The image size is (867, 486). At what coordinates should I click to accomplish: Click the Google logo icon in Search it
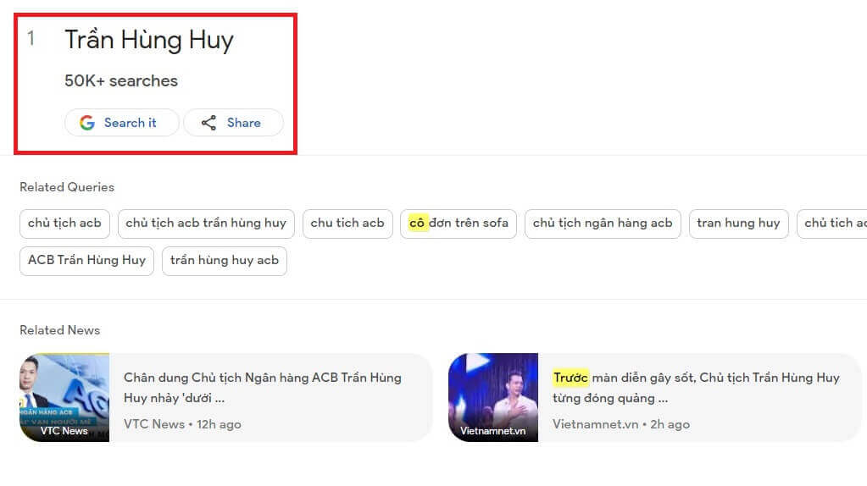(x=86, y=123)
